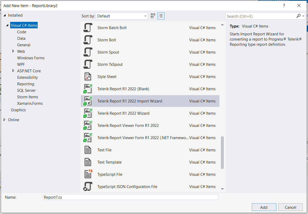Collapse the Visual C# Items node
The width and height of the screenshot is (308, 214).
tap(7, 25)
